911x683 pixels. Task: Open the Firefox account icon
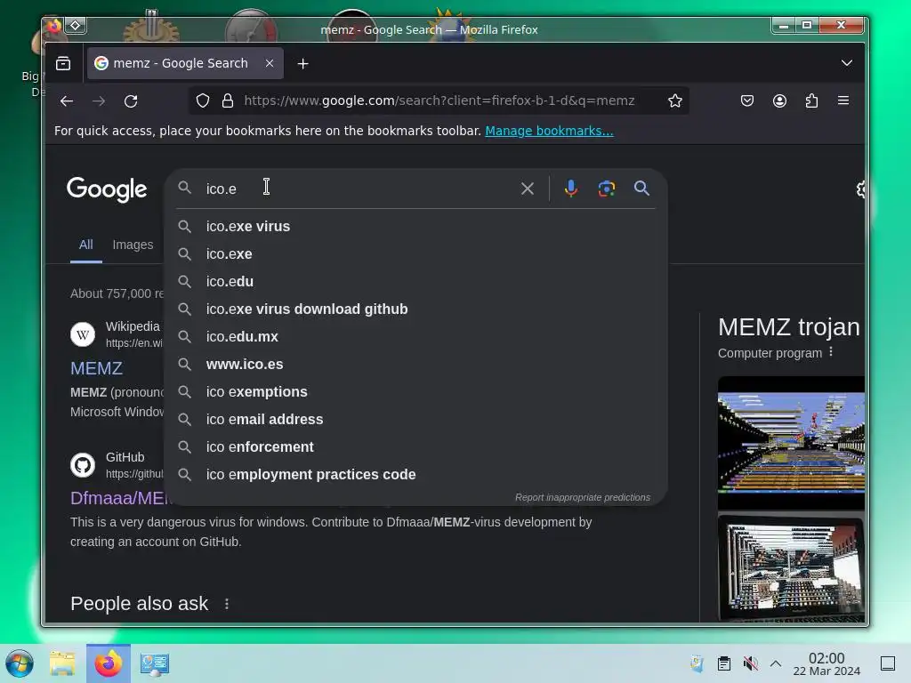pyautogui.click(x=779, y=101)
